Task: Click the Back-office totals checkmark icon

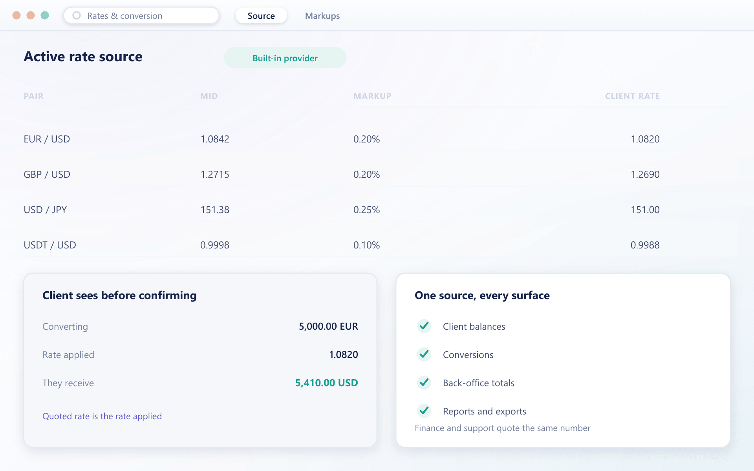Action: point(424,383)
